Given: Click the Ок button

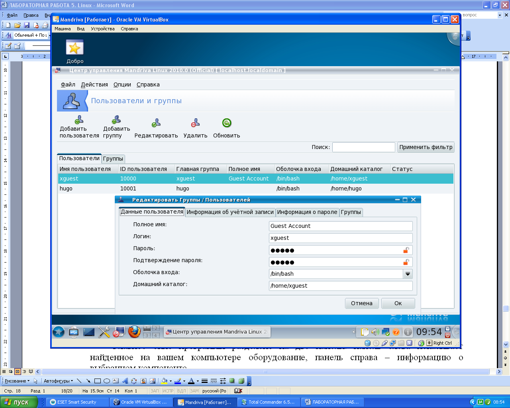Looking at the screenshot, I should click(398, 303).
